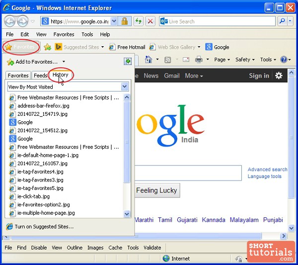
Task: Click the I'm Feeling Lucky button
Action: click(x=156, y=190)
